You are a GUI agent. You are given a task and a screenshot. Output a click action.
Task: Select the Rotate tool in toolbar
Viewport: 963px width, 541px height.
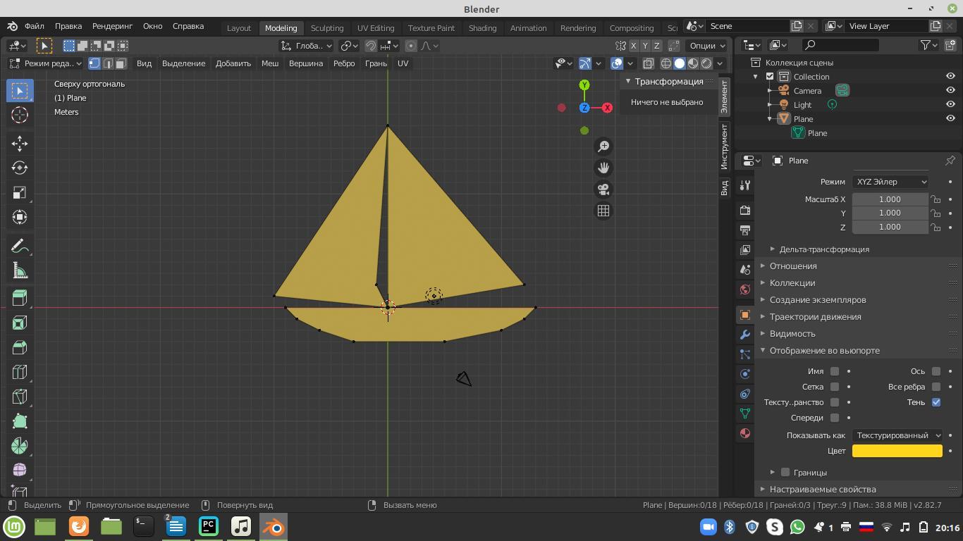[x=20, y=168]
